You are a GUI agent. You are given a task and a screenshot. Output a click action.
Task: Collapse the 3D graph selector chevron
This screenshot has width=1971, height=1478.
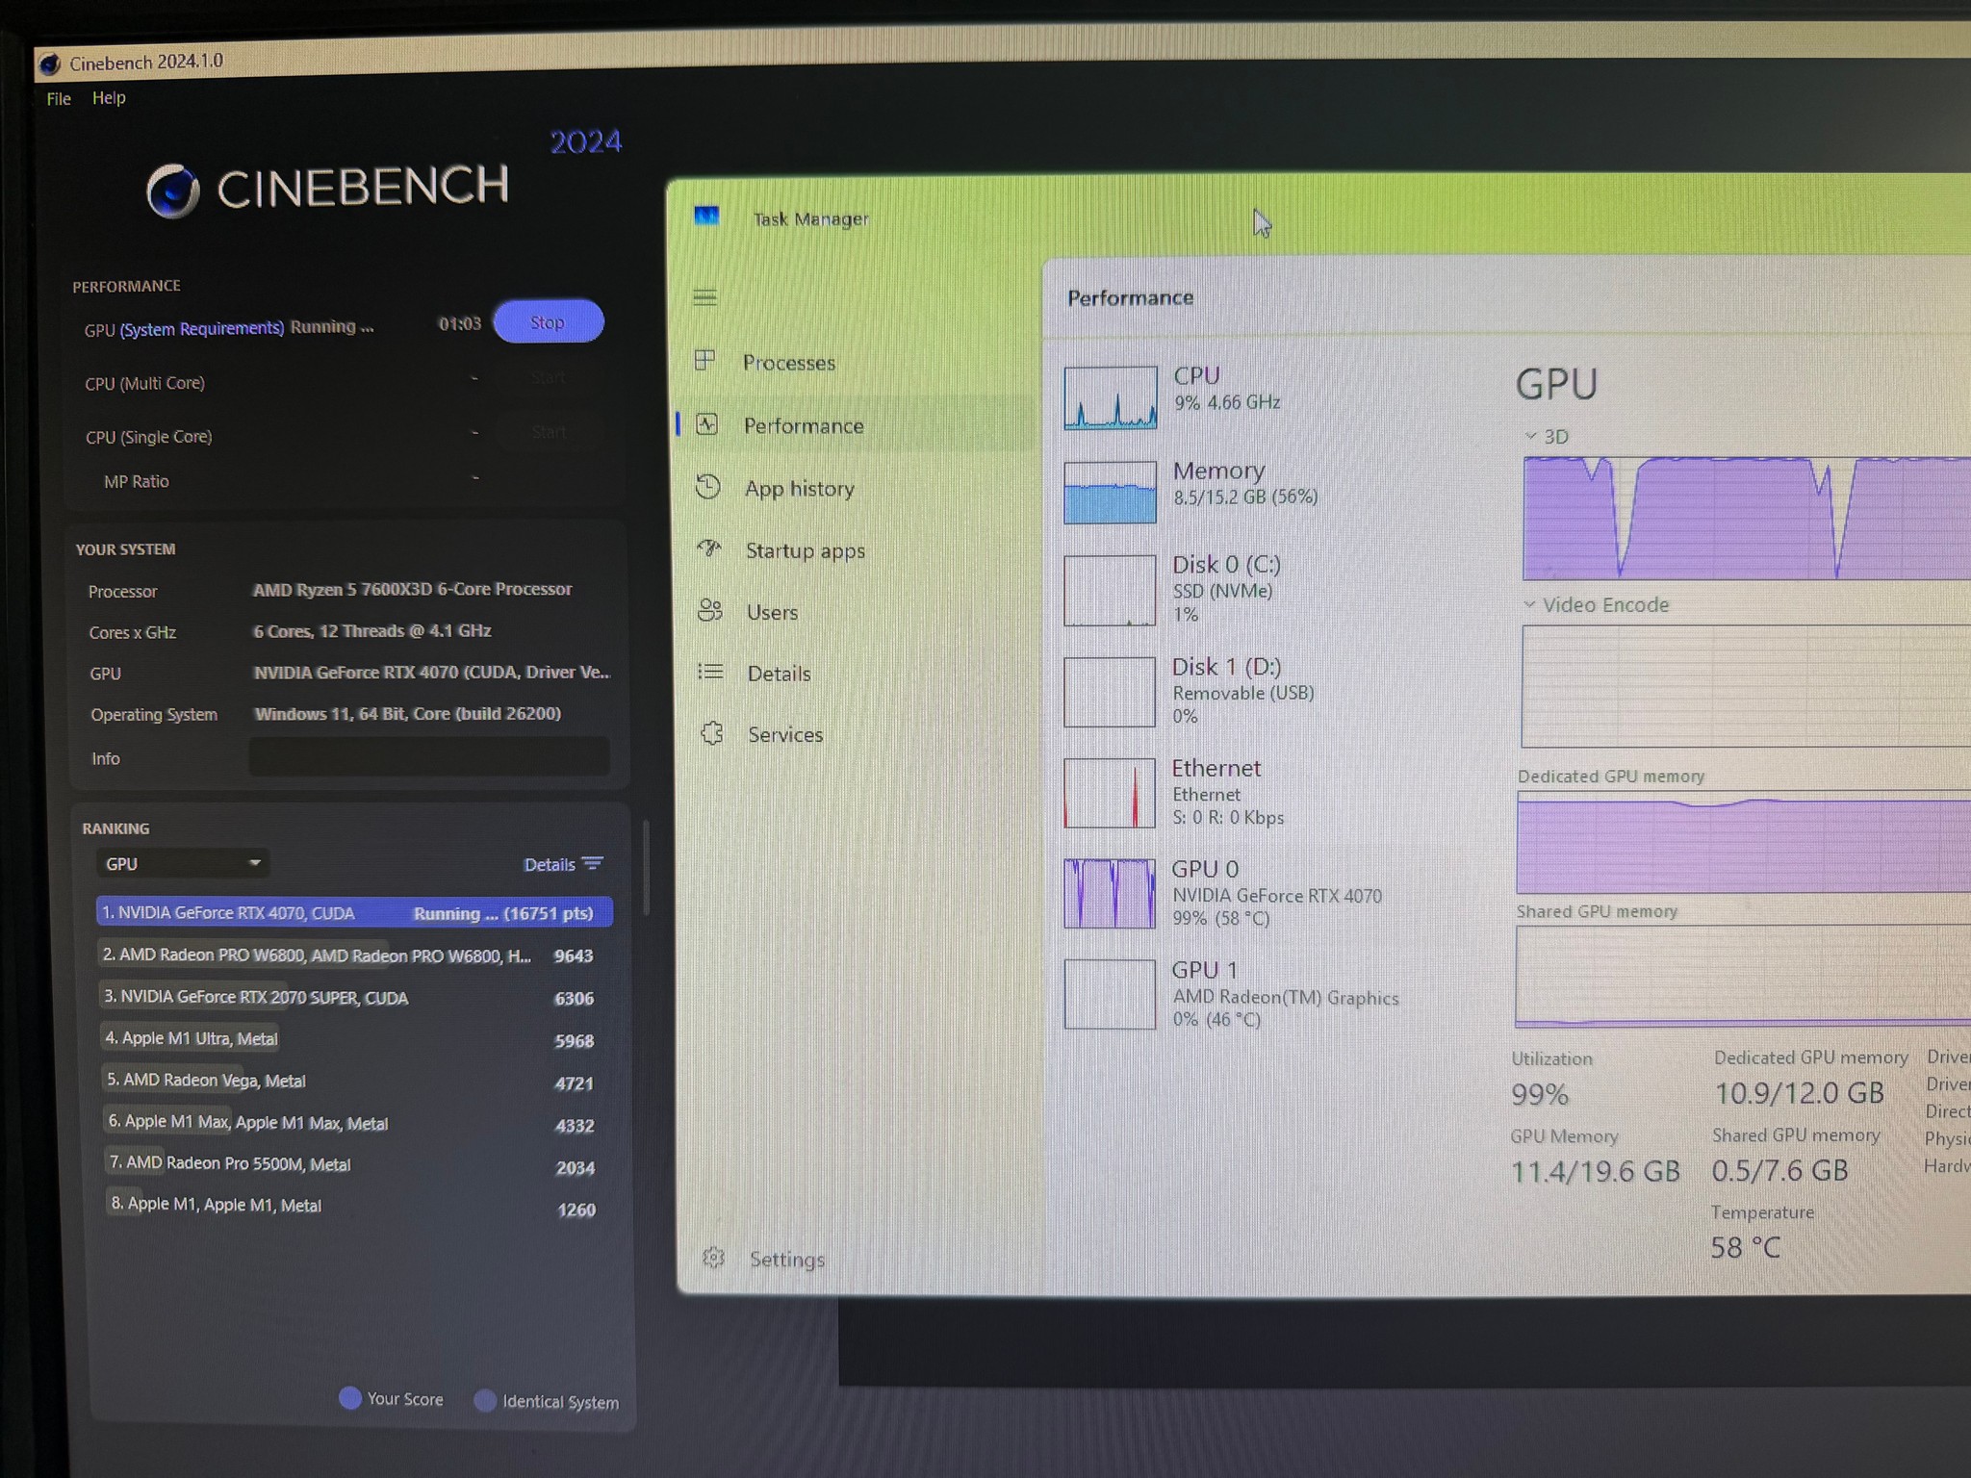(x=1530, y=436)
